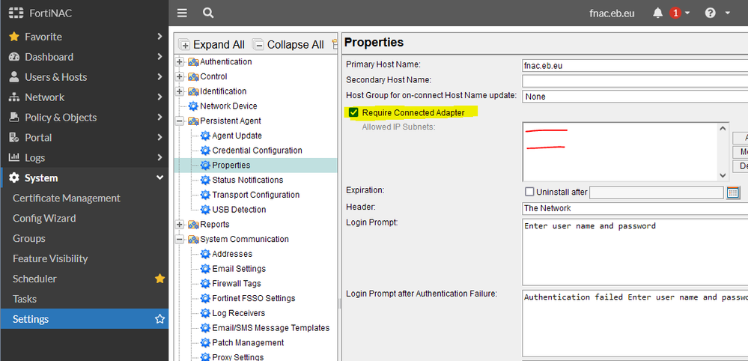
Task: Click the Expand All button
Action: [213, 45]
